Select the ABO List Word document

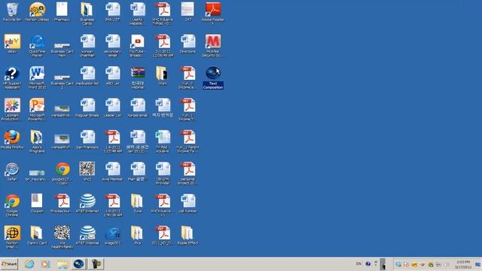coord(112,76)
